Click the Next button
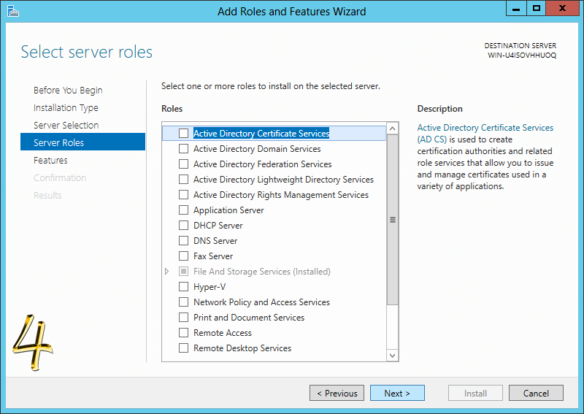 coord(397,393)
